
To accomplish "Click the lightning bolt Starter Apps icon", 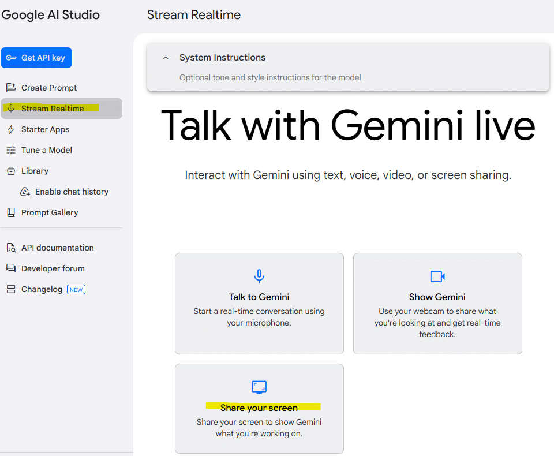I will 11,129.
